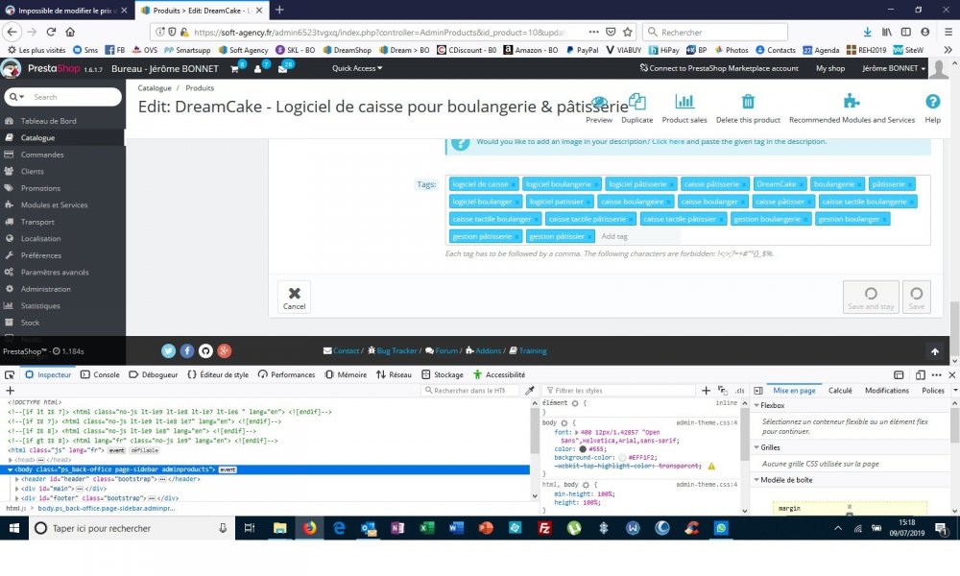Viewport: 960px width, 576px height.
Task: Open the Jérôme BONNET user dropdown
Action: (893, 68)
